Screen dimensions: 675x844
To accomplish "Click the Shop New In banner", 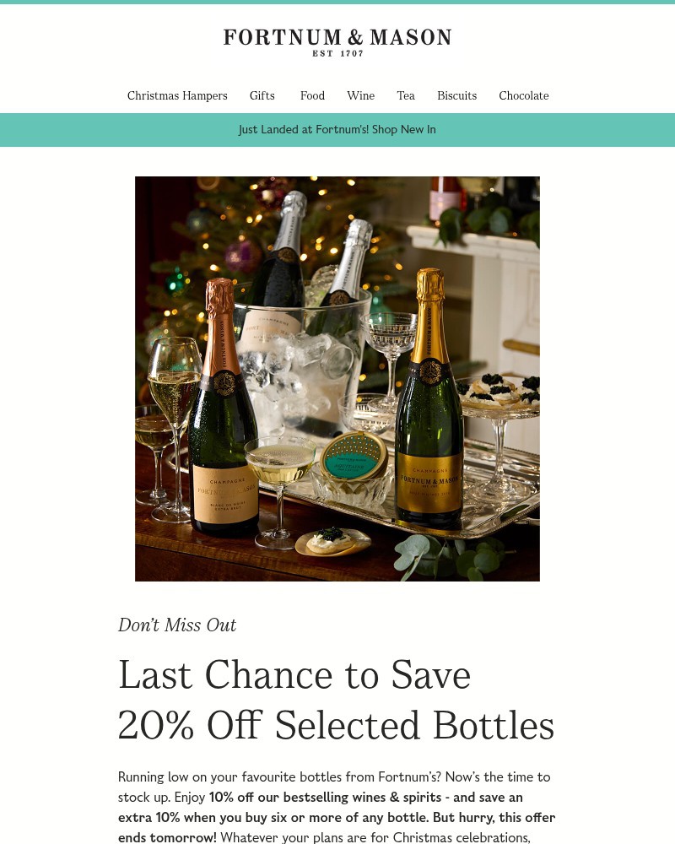I will coord(403,129).
